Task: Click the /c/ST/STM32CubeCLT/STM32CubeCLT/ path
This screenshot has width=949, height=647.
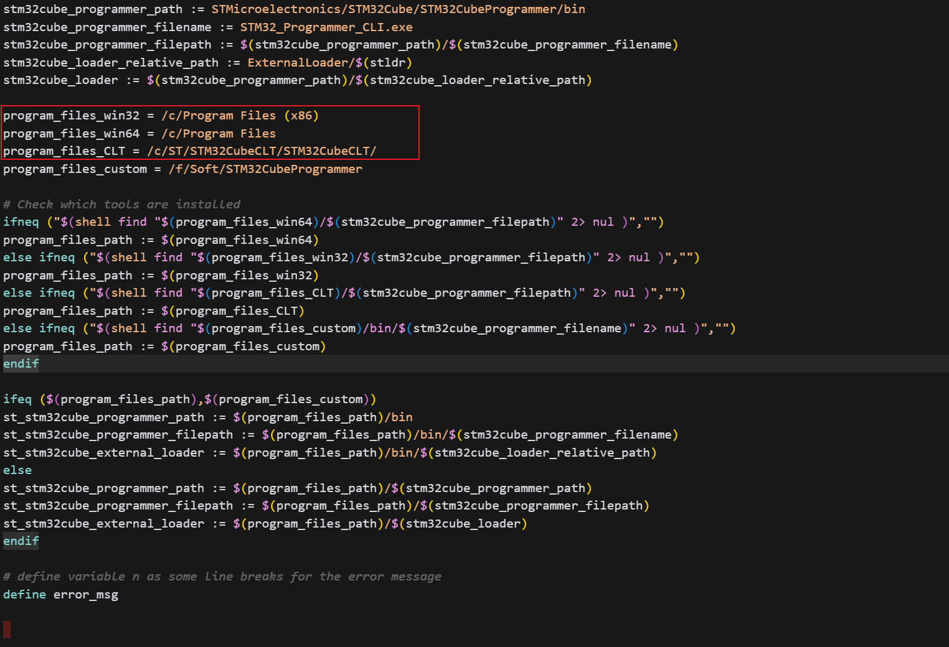Action: click(262, 151)
